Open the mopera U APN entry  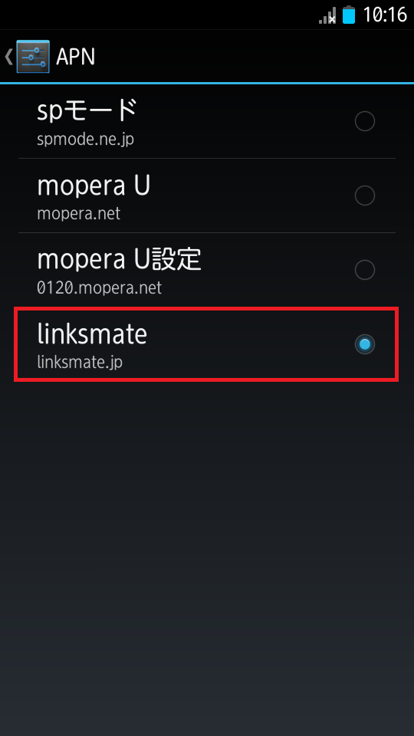click(206, 195)
